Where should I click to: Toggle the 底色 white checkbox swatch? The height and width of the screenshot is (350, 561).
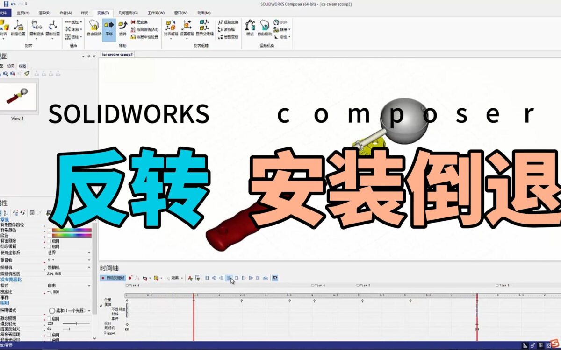[49, 235]
